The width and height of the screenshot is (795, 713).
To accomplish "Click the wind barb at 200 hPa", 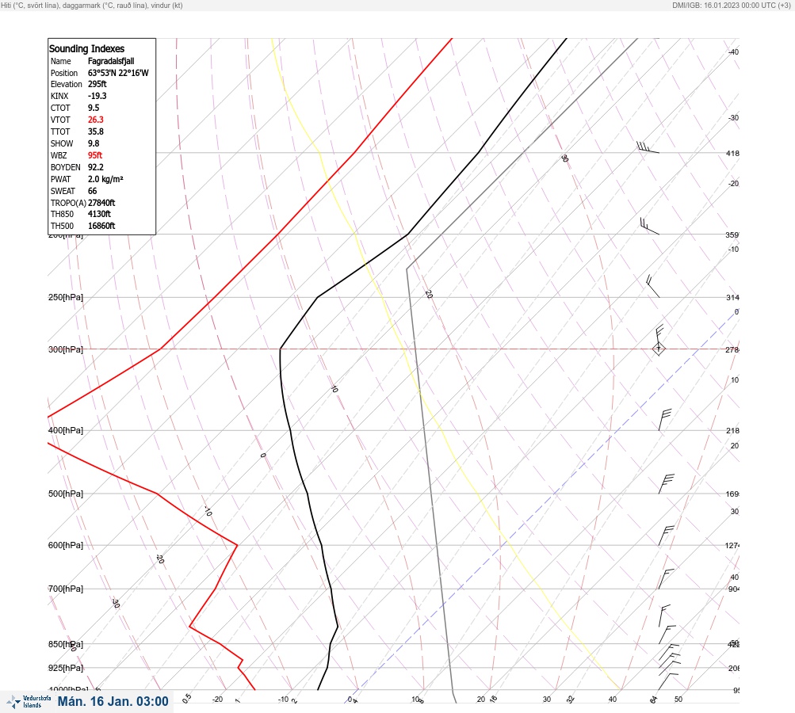I will pyautogui.click(x=649, y=226).
